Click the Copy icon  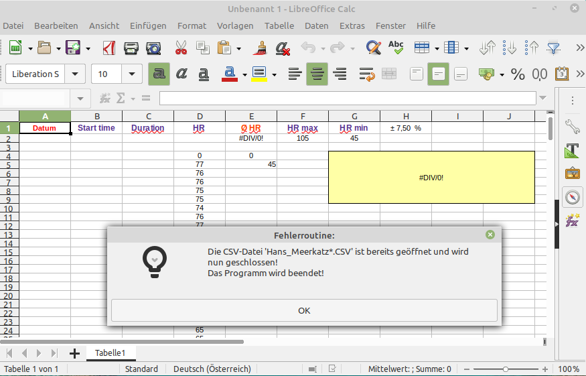pyautogui.click(x=202, y=48)
